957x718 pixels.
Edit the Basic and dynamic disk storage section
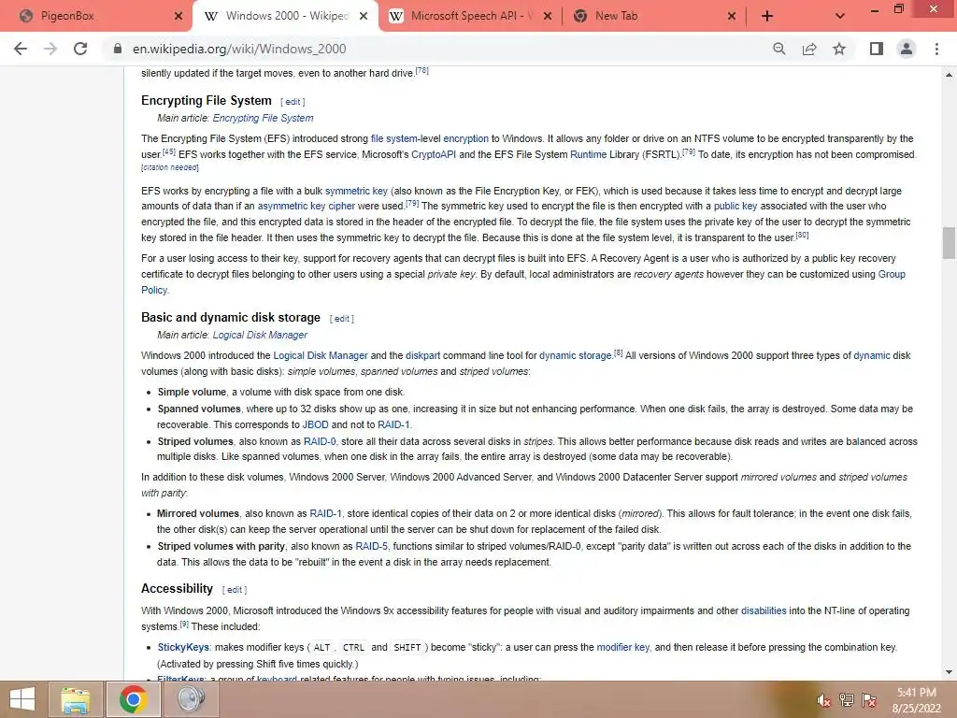pyautogui.click(x=342, y=319)
